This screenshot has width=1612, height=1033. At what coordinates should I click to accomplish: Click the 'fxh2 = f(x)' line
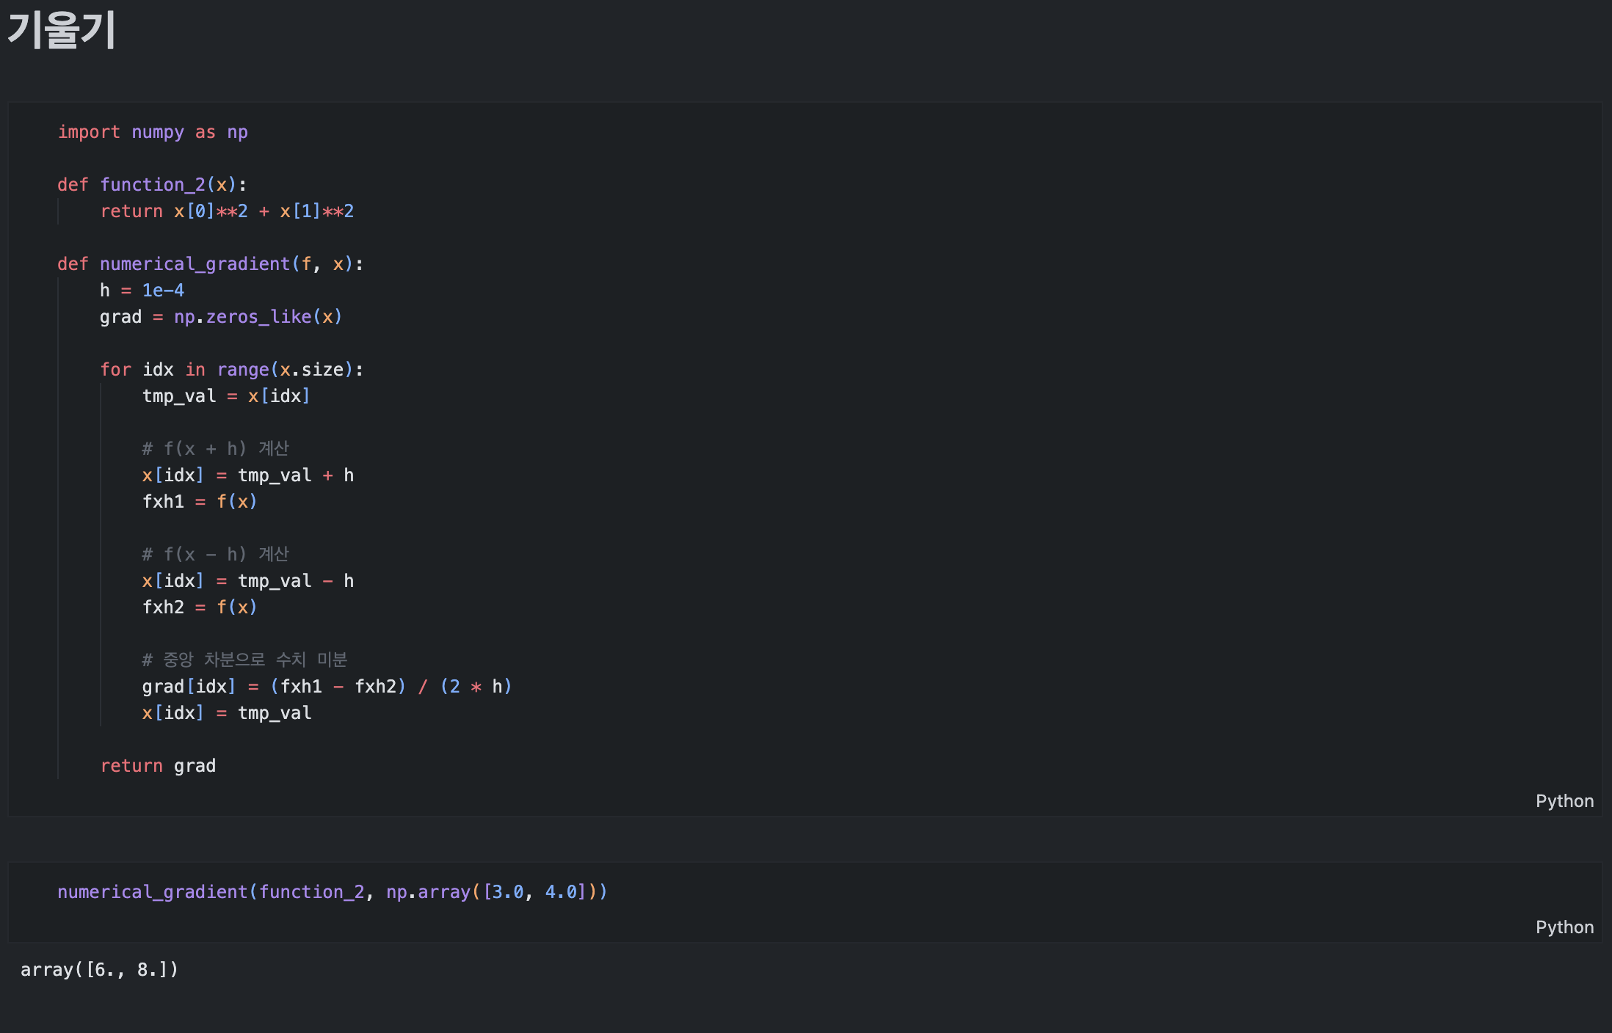point(200,607)
